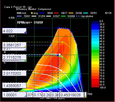The image size is (115, 102).
Task: Select the red 19017 speed line legend
Action: pyautogui.click(x=60, y=13)
